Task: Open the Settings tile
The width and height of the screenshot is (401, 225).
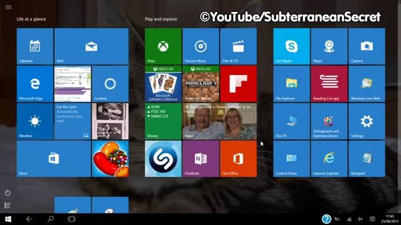Action: [367, 121]
